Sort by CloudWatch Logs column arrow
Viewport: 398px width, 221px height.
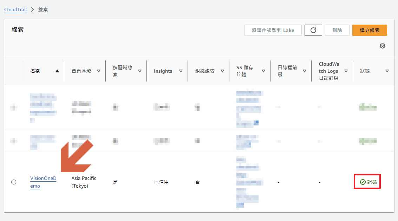[x=346, y=71]
